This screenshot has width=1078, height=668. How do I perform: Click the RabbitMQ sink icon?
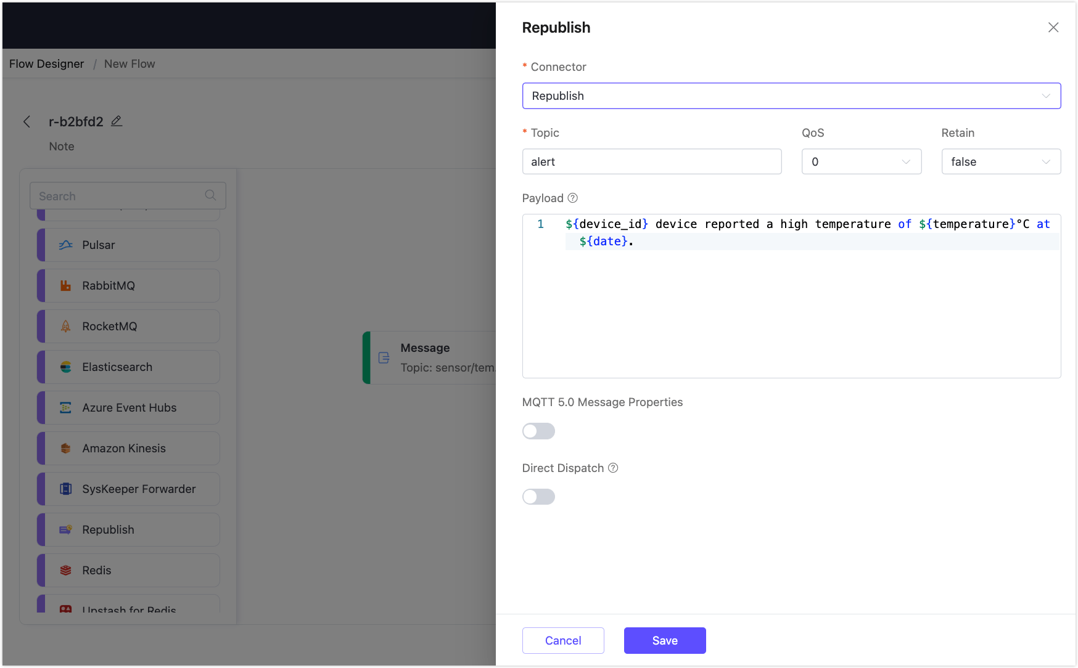tap(66, 285)
